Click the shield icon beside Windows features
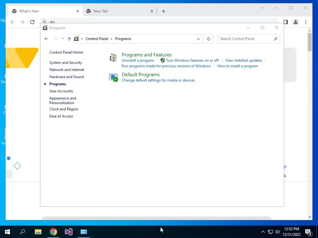This screenshot has height=238, width=318. pos(163,60)
